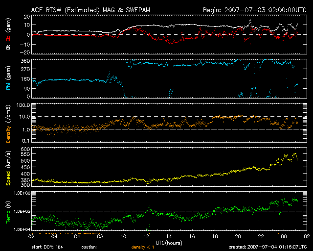Select the yellow 'Speed (km/s)' axis label

click(8, 168)
